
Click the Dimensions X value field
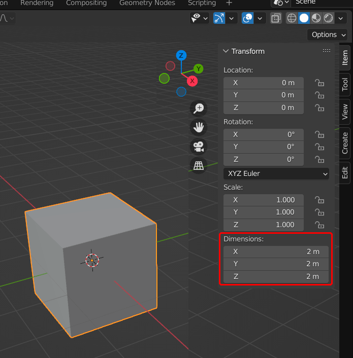pos(276,252)
